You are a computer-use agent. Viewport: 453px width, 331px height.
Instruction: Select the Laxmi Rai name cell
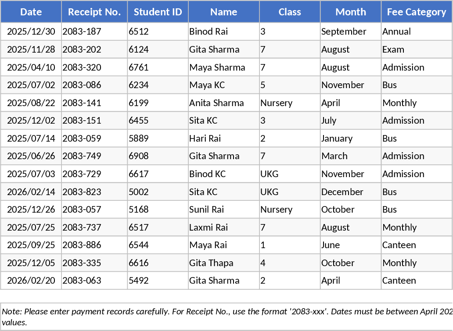(224, 228)
